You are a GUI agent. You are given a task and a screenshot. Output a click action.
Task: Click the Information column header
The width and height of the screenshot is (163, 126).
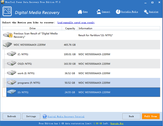[119, 28]
